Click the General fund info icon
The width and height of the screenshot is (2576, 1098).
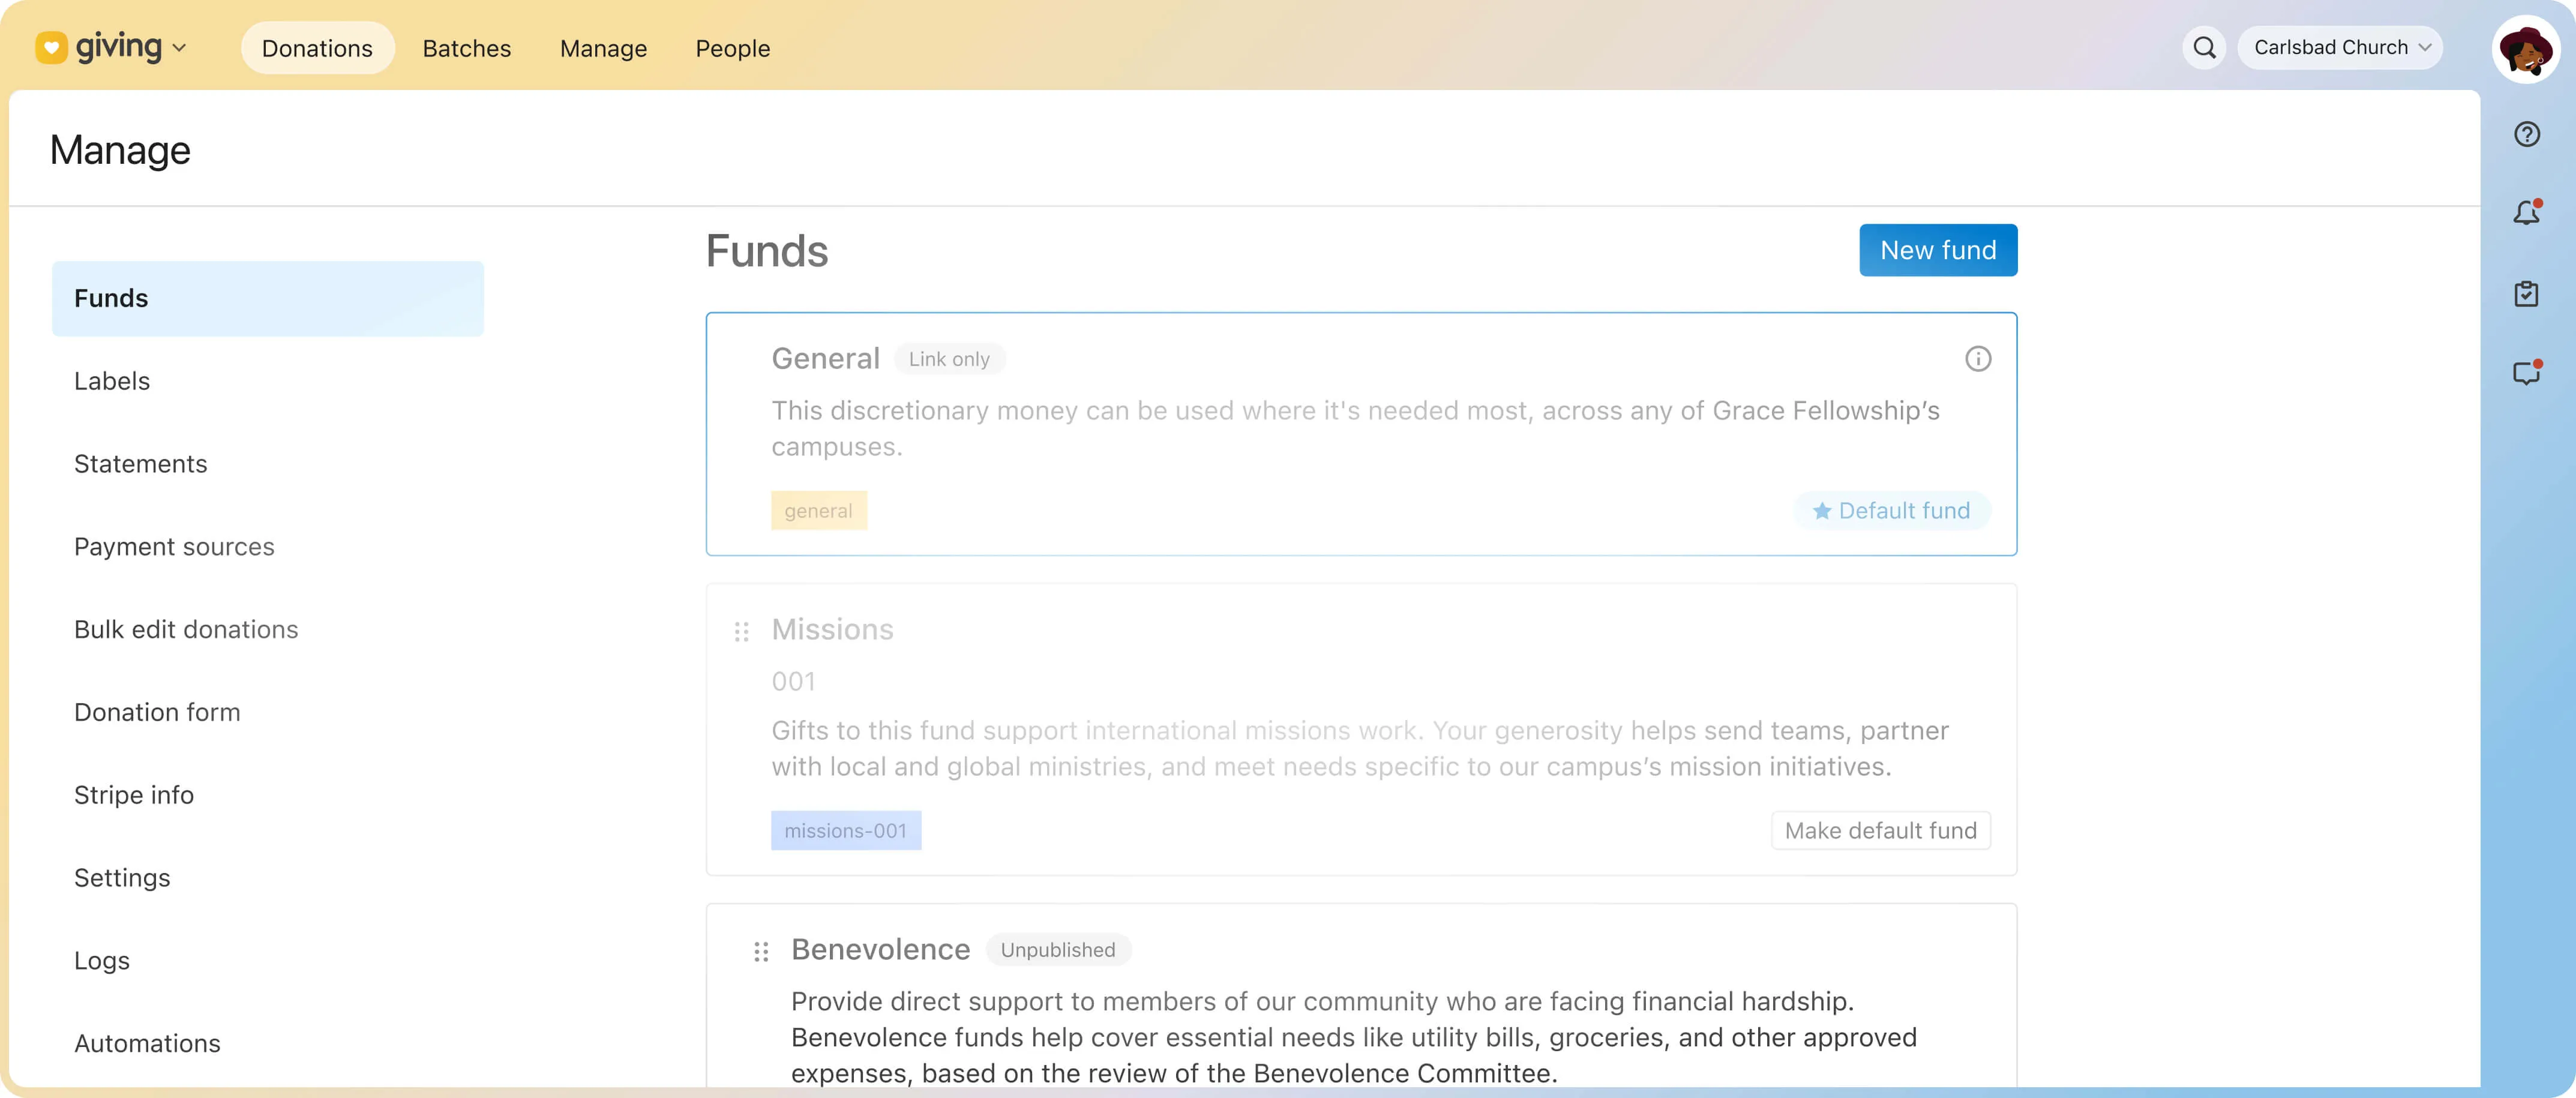(1977, 359)
